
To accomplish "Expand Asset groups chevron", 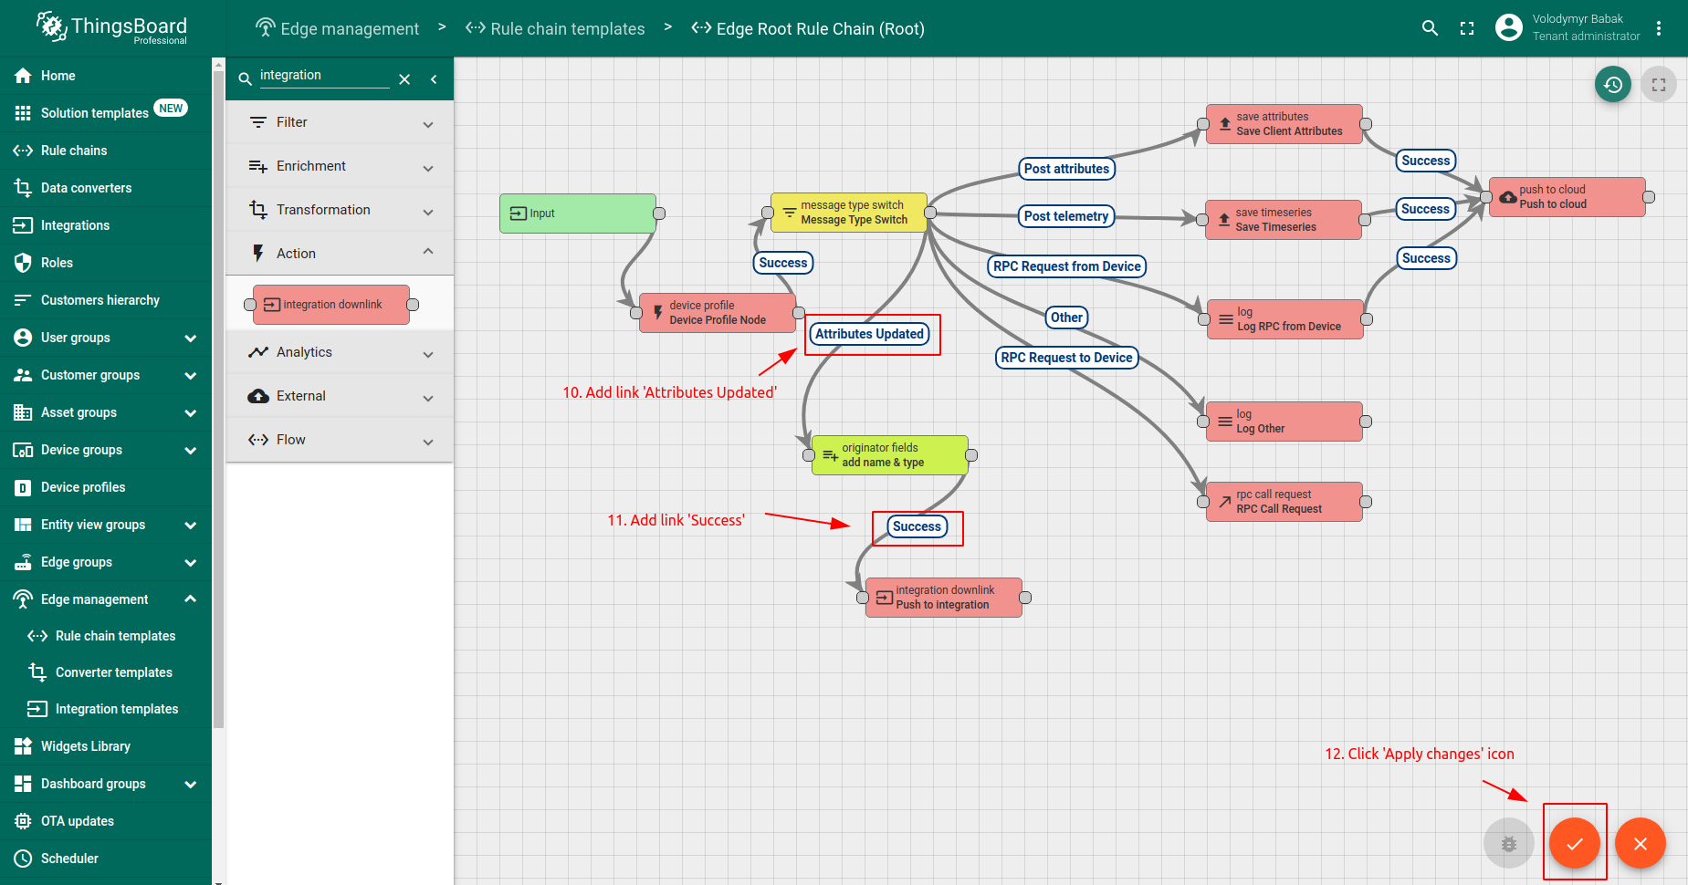I will pos(191,412).
